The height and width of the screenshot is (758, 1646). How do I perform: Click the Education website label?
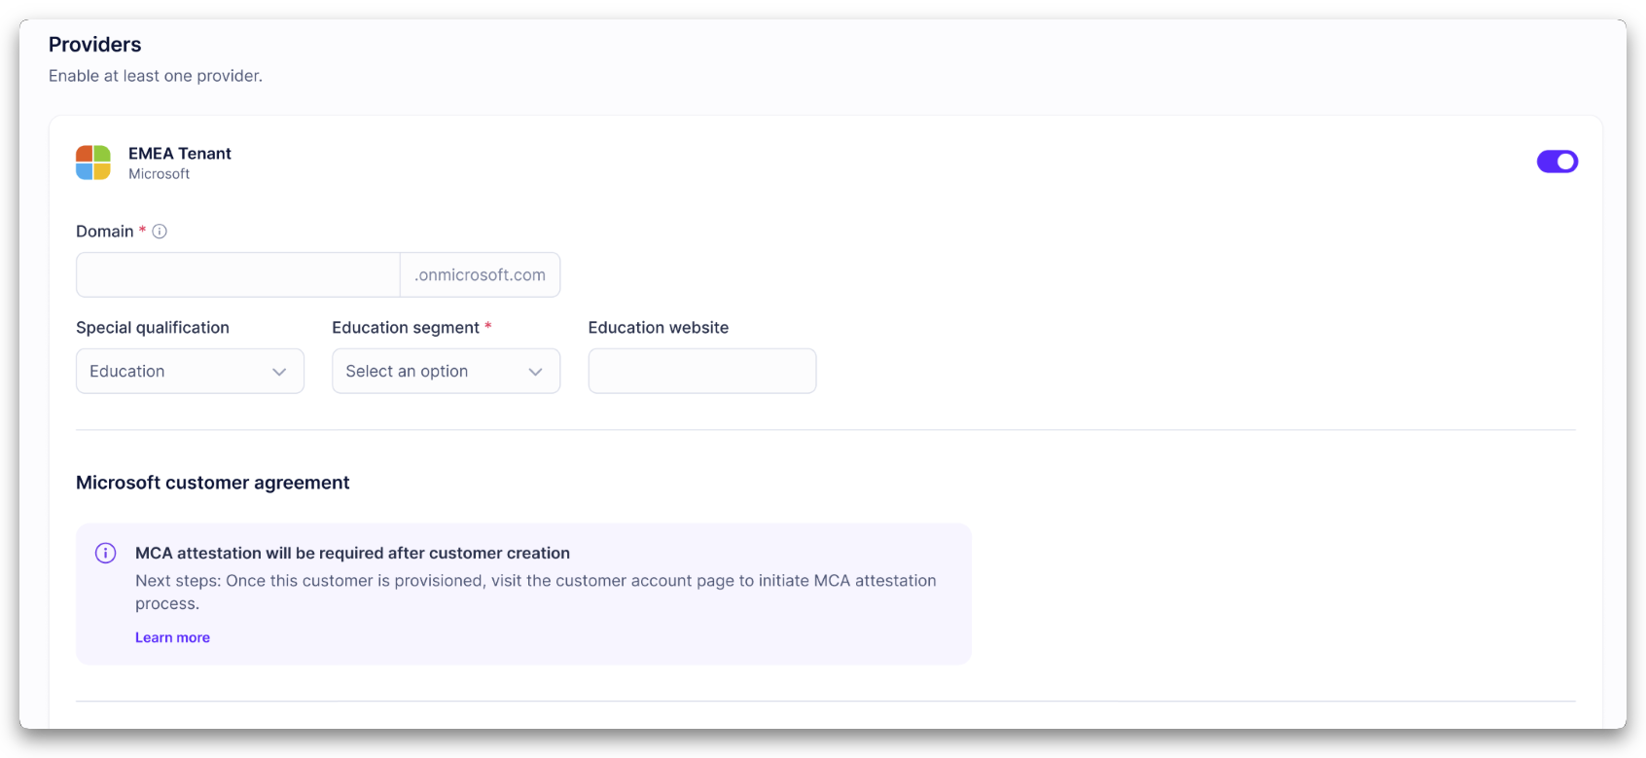point(659,328)
